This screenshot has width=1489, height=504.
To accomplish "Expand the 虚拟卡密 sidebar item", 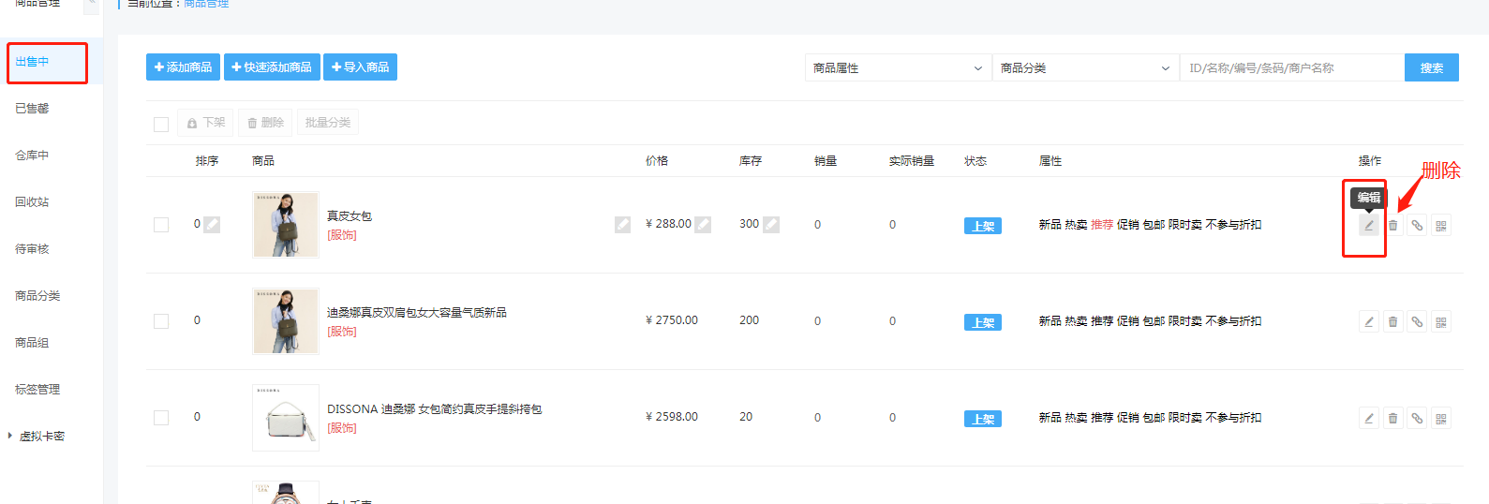I will (x=41, y=437).
